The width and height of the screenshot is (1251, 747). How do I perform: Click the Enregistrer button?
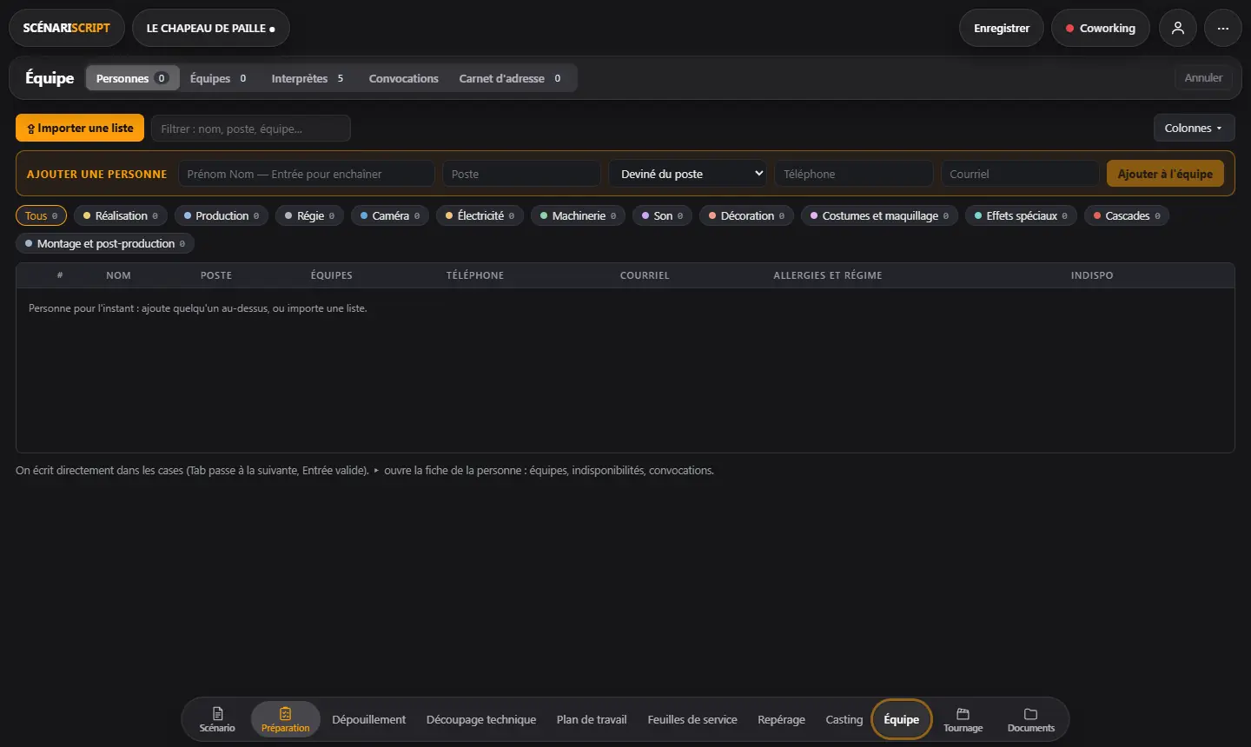pos(1002,28)
